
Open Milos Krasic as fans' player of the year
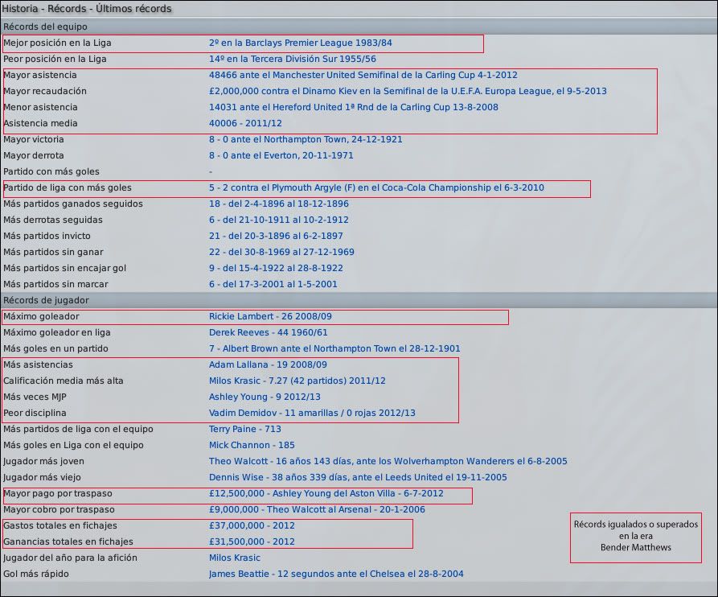coord(235,558)
